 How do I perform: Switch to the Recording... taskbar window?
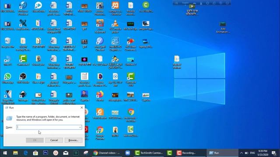coord(190,153)
